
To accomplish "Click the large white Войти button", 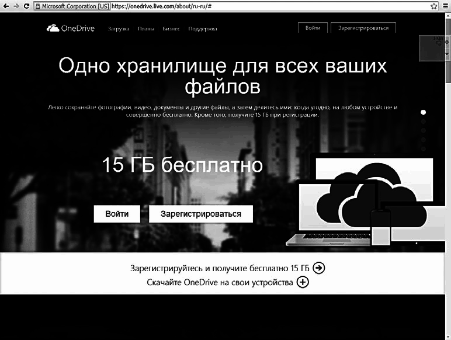I will click(x=117, y=214).
